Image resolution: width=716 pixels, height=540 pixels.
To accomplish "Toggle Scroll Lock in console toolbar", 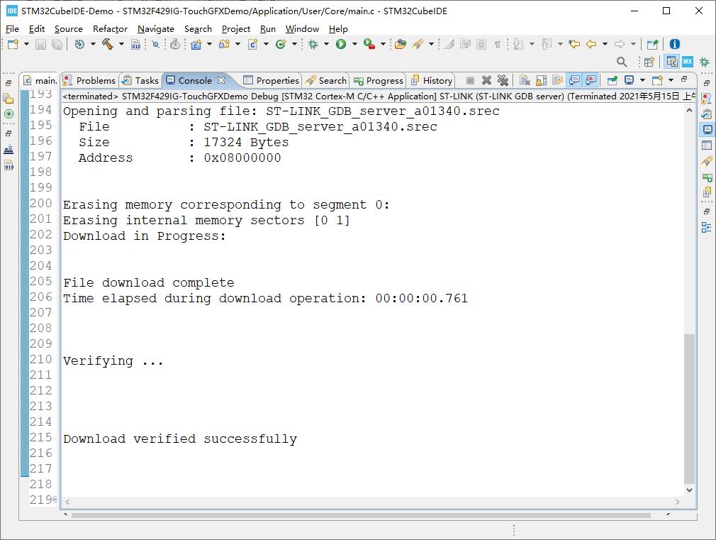I will pos(541,80).
